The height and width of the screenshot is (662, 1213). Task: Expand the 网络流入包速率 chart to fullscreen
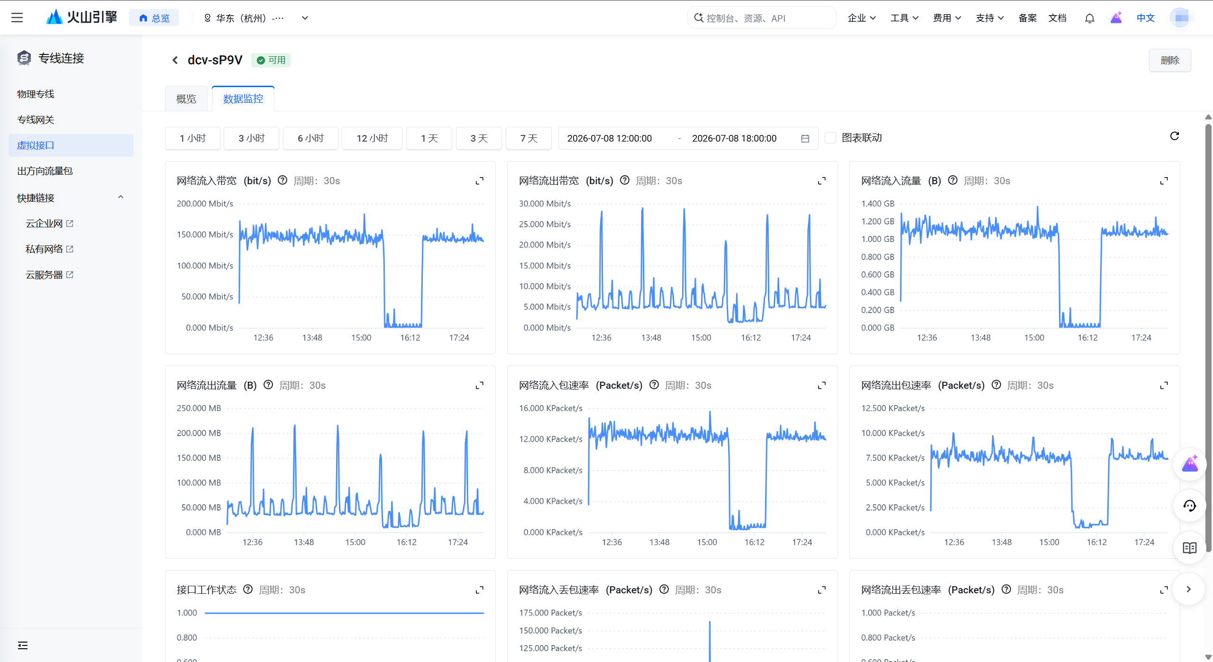click(822, 385)
